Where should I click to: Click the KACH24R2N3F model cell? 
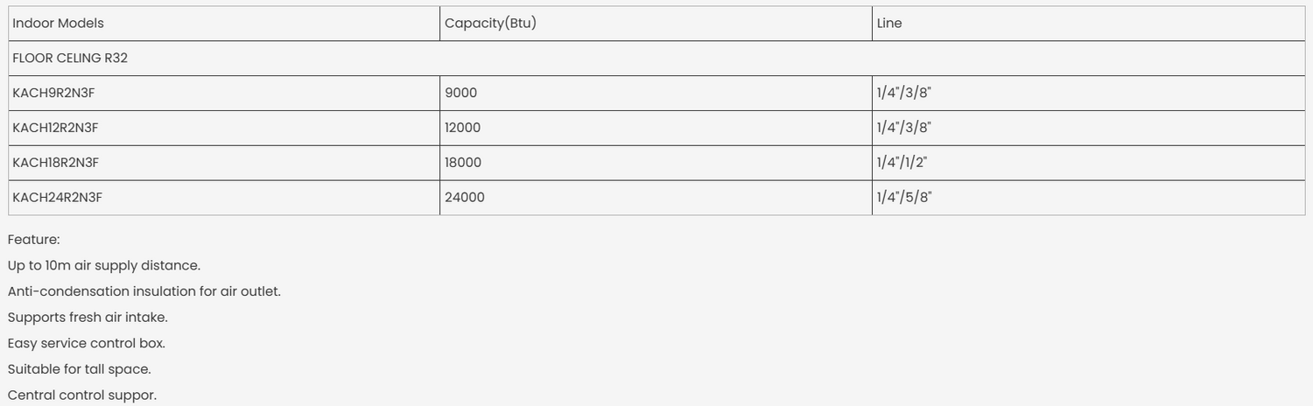(x=58, y=198)
